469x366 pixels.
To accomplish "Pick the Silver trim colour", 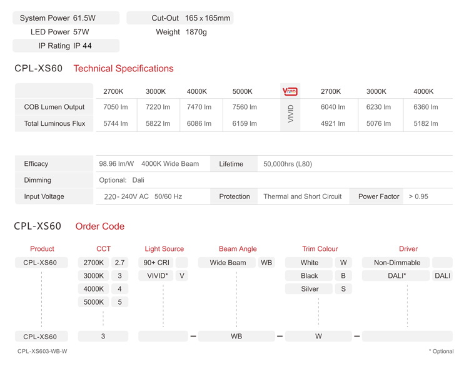I will (x=309, y=289).
